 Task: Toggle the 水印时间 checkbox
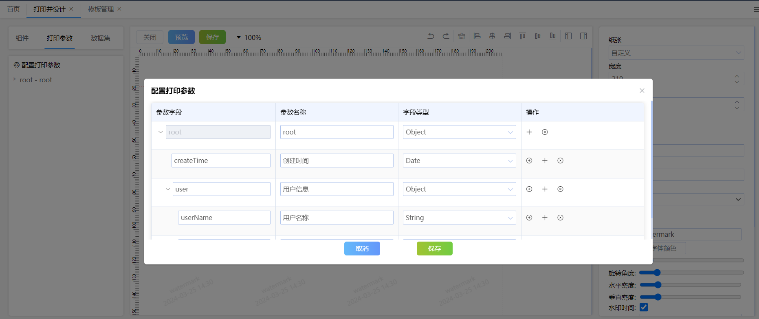coord(644,307)
